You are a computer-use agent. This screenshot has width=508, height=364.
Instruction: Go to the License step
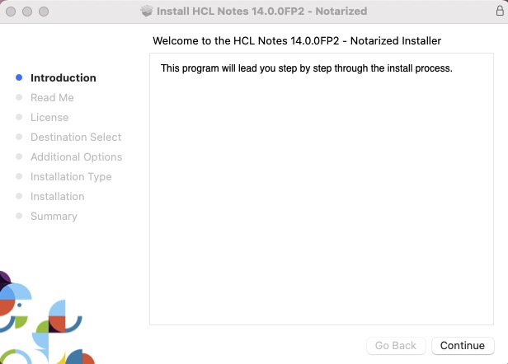tap(49, 118)
